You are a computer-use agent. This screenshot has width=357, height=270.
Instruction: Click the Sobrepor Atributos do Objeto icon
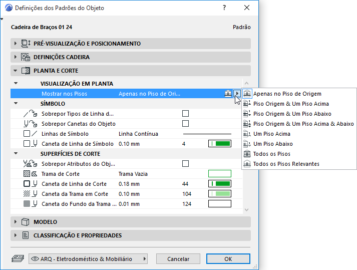point(30,164)
